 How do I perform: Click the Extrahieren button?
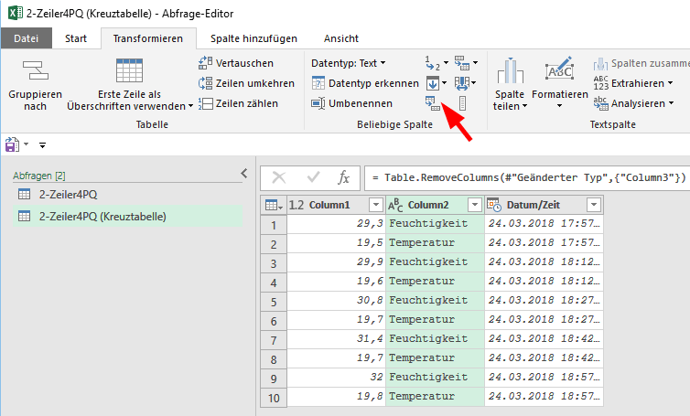tap(633, 83)
